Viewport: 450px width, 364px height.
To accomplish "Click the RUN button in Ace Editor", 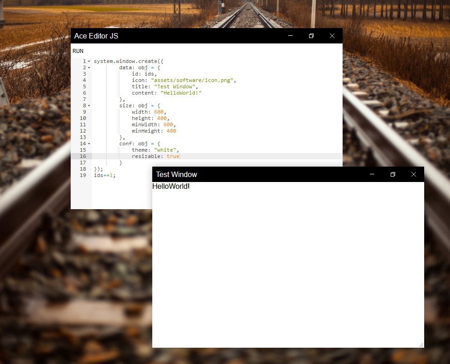I will pyautogui.click(x=78, y=51).
